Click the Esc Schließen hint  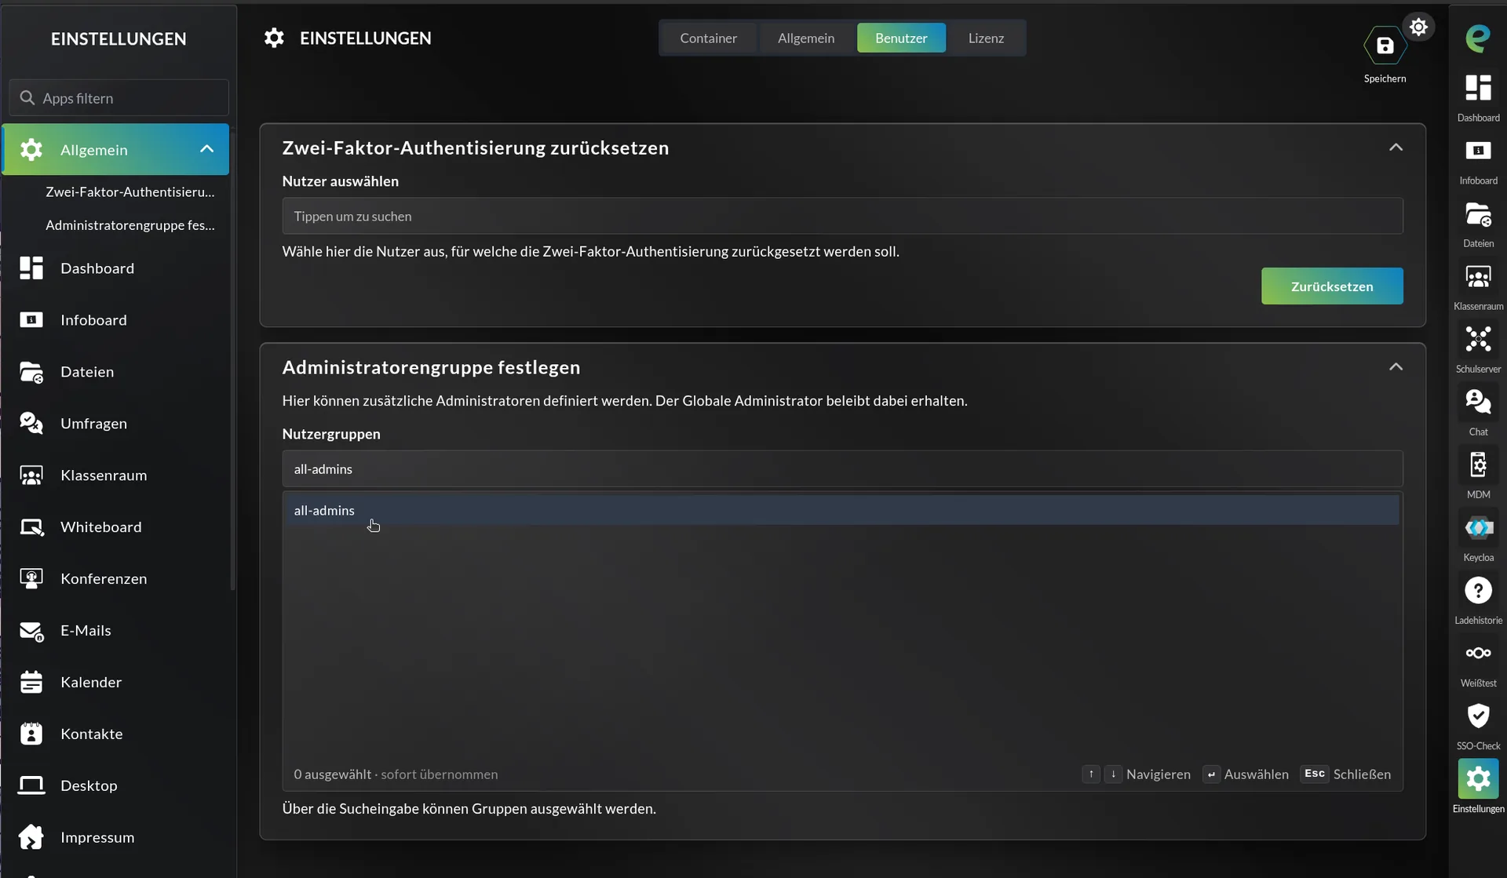click(1345, 774)
